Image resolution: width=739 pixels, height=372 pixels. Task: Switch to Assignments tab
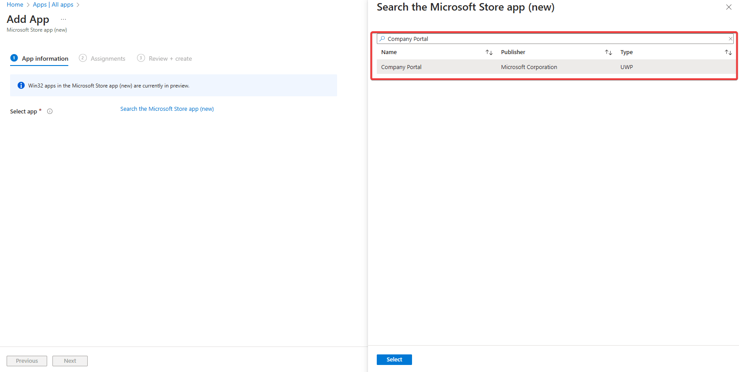point(102,58)
